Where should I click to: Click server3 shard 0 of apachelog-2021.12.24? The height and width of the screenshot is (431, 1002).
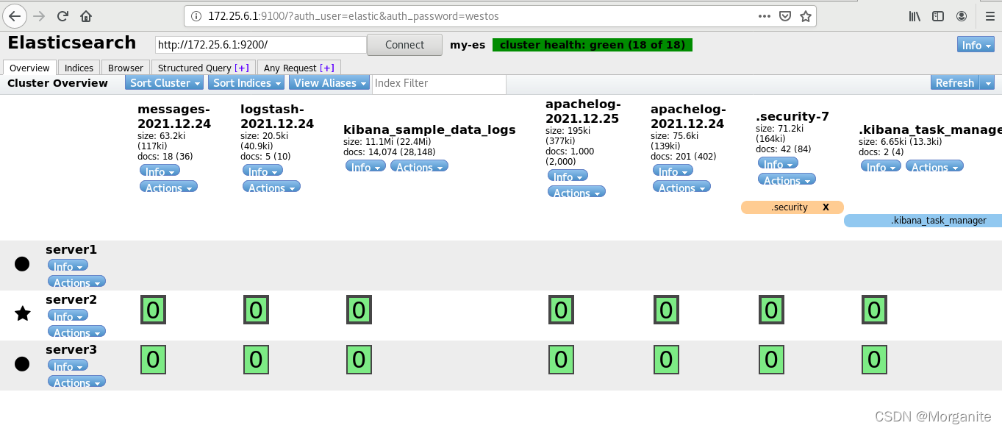666,360
